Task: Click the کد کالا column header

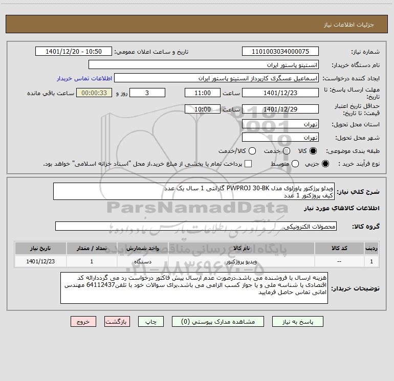Action: [339, 248]
